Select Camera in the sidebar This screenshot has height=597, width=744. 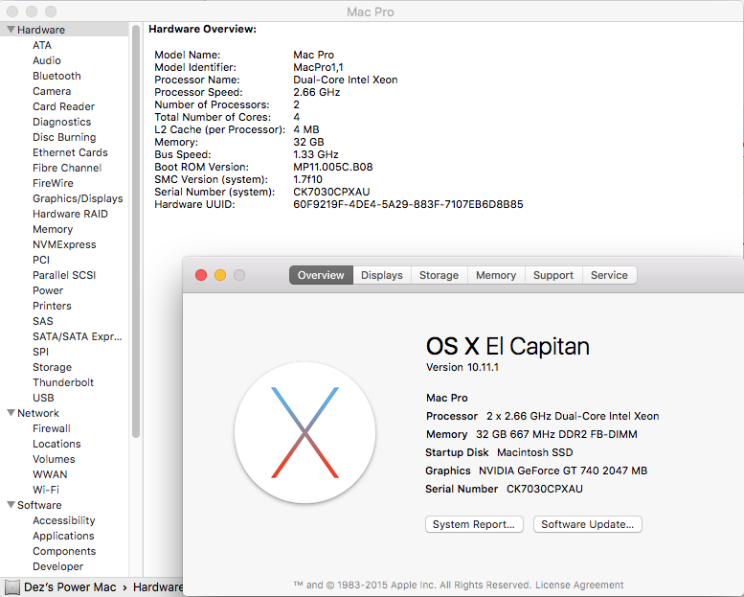pyautogui.click(x=52, y=91)
